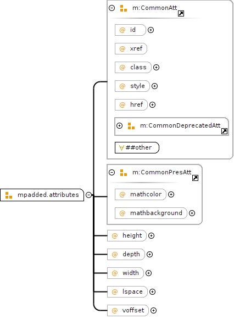Click the mpadded.attributes group icon
Image resolution: width=234 pixels, height=319 pixels.
[x=9, y=195]
